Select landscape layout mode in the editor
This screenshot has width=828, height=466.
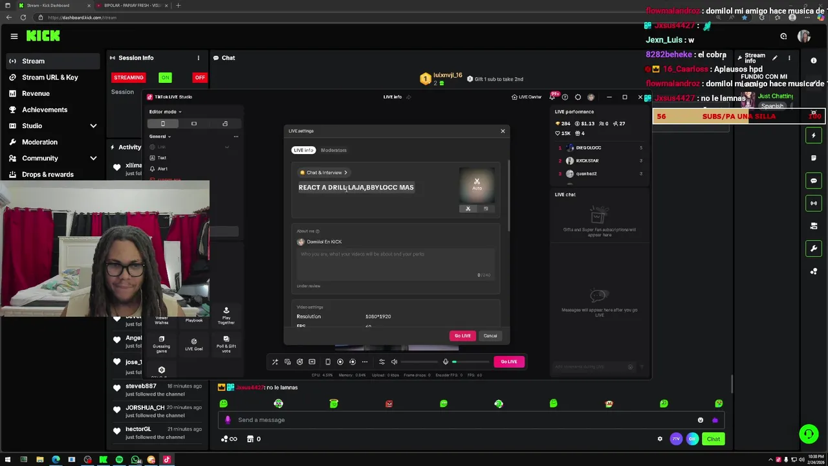(x=194, y=124)
